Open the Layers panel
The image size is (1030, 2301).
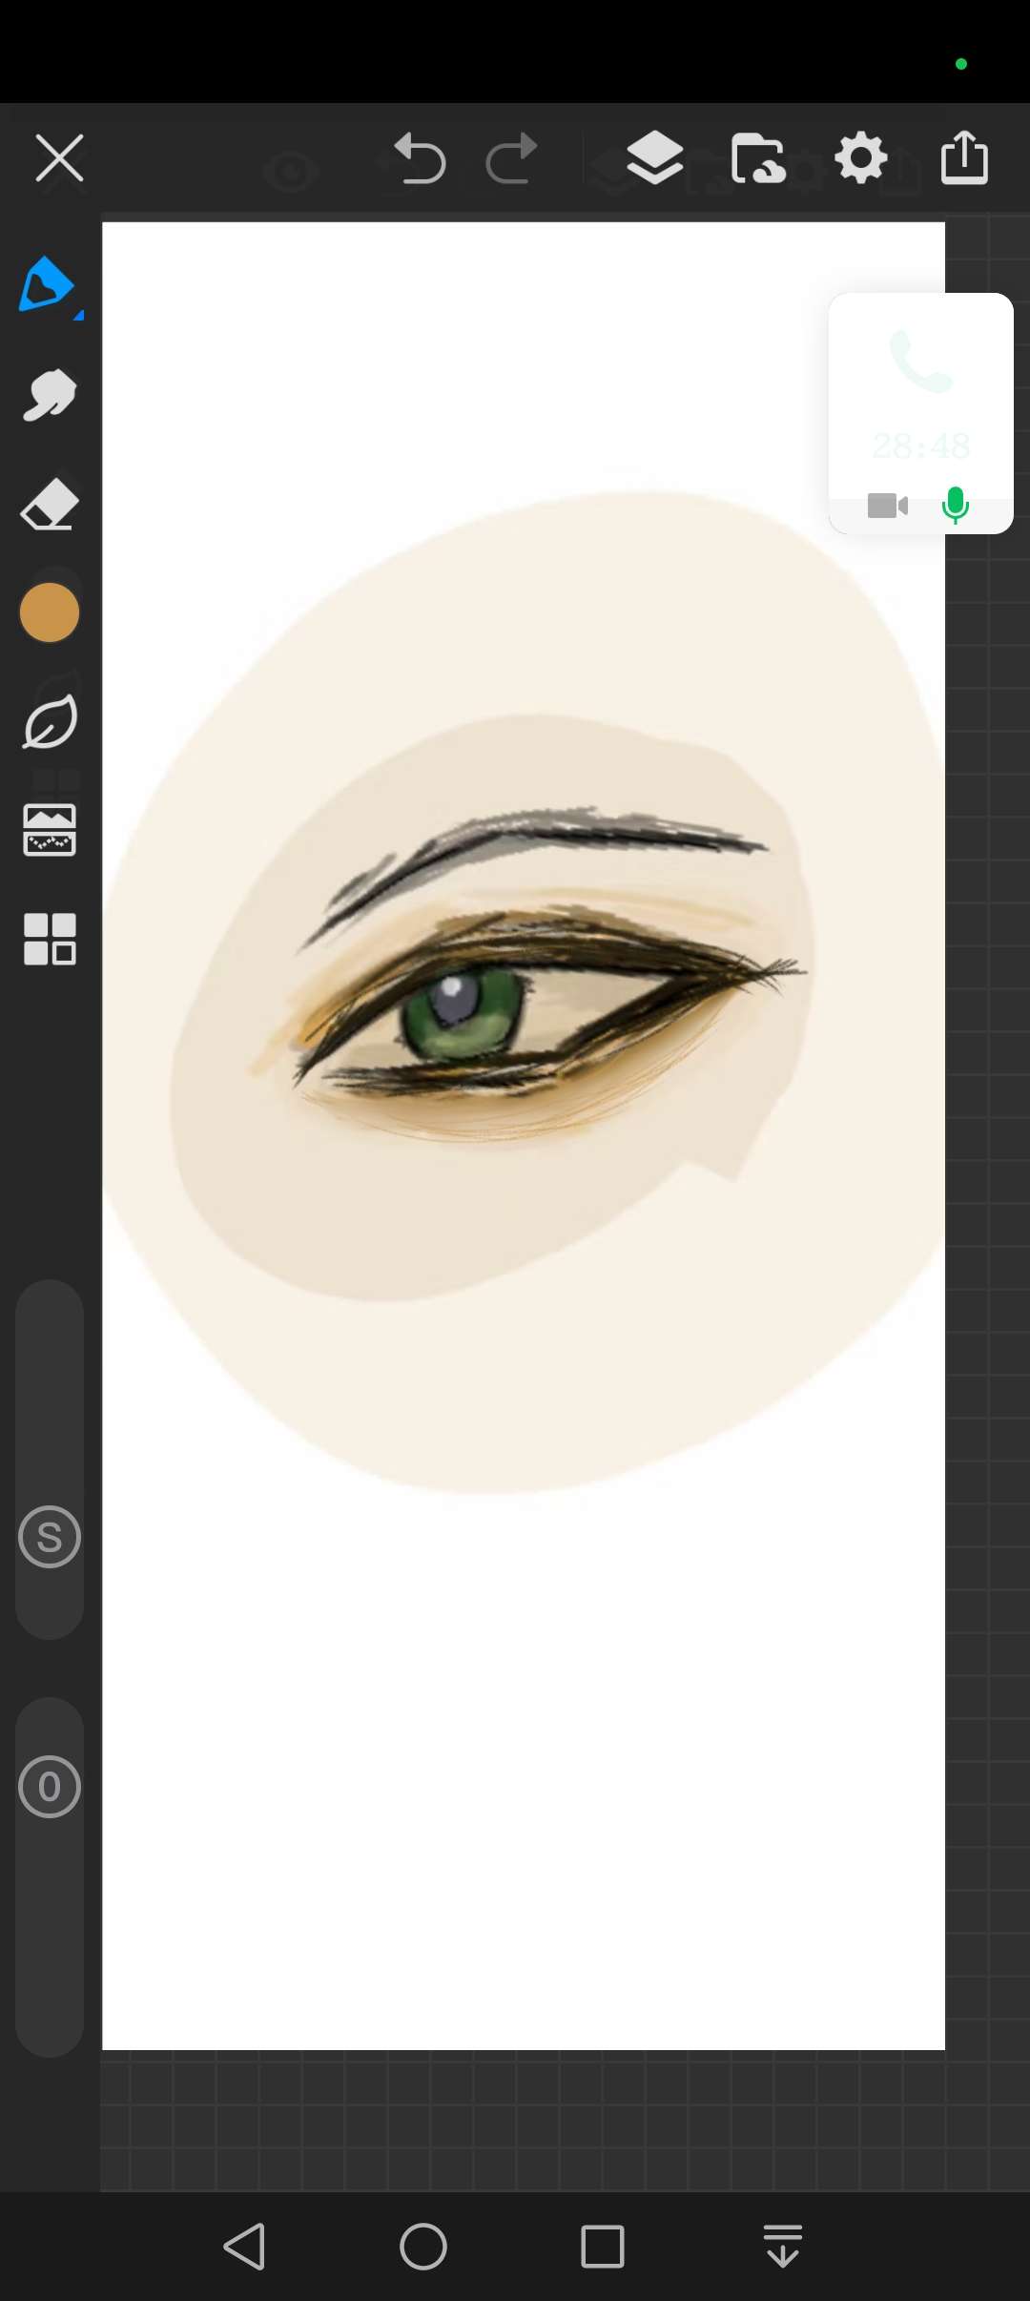coord(654,158)
